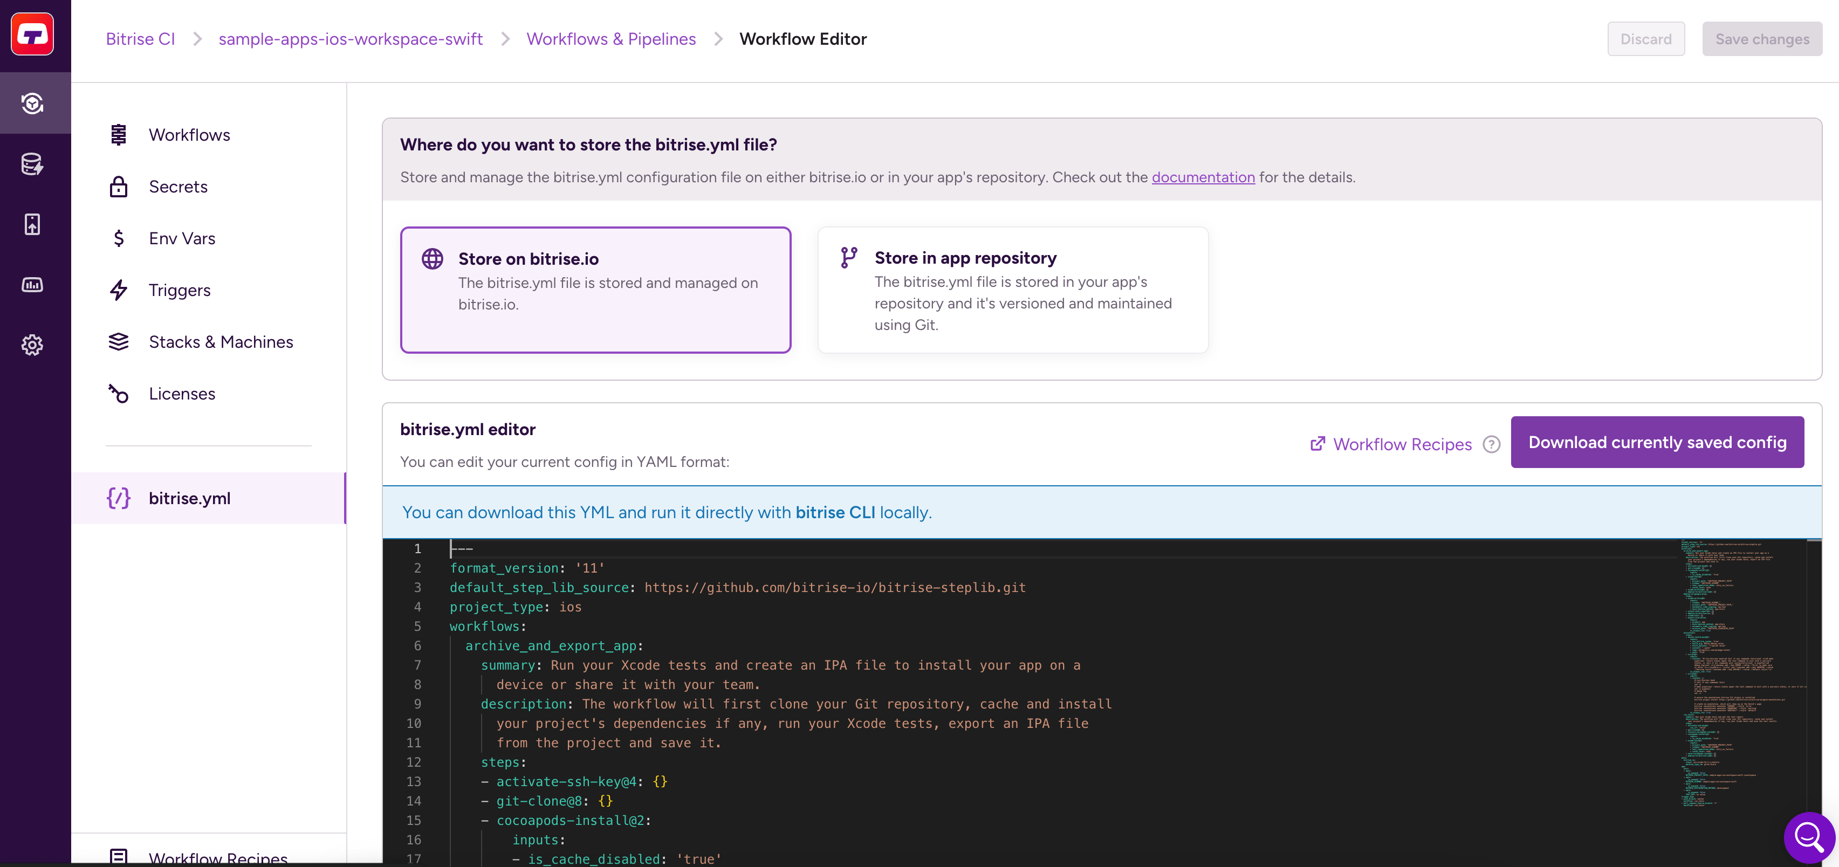Open the documentation link
The width and height of the screenshot is (1839, 867).
1203,177
